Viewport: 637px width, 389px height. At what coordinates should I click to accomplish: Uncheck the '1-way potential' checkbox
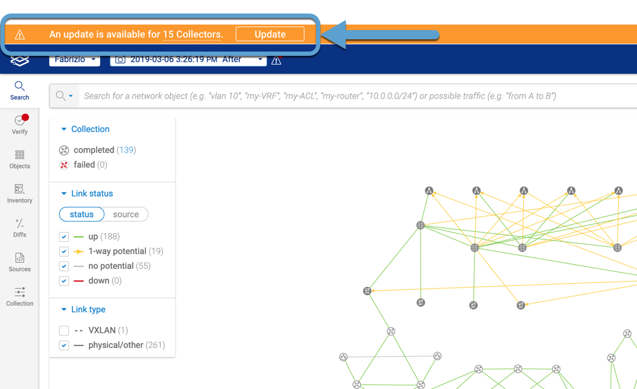64,252
